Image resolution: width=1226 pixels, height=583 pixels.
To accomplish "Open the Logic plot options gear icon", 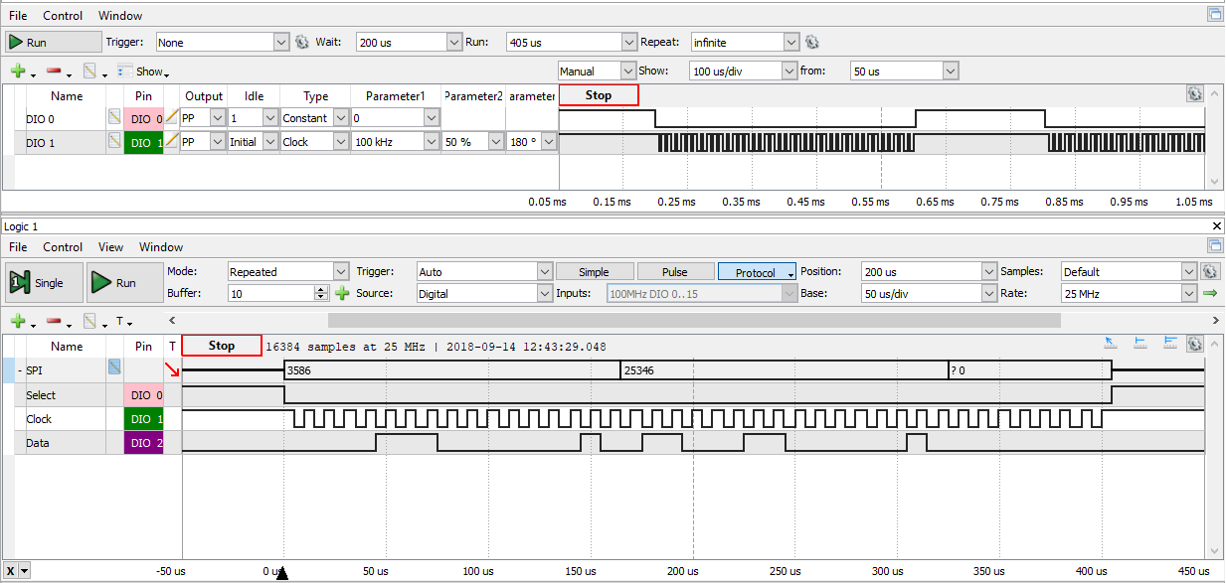I will pos(1194,344).
